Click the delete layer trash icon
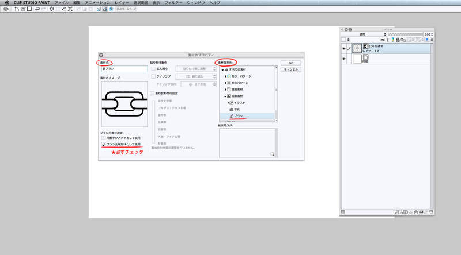The image size is (461, 255). click(x=430, y=212)
